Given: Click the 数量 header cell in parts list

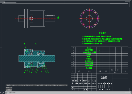Looking at the screenshot, I should coord(100,71).
